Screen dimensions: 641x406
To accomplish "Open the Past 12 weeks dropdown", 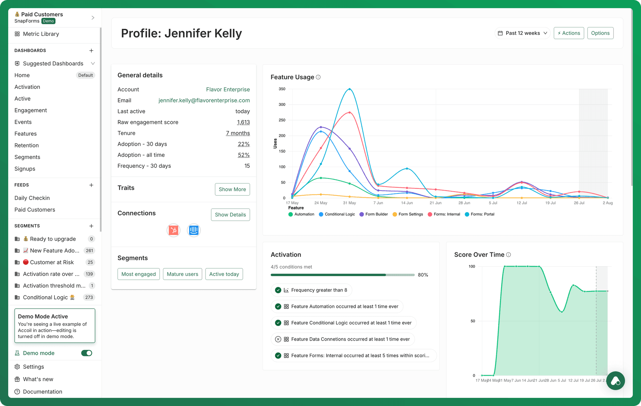I will [522, 33].
